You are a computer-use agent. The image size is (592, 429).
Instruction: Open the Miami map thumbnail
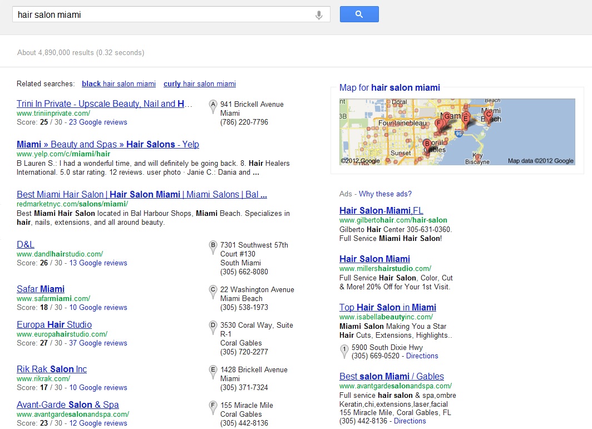pyautogui.click(x=457, y=132)
